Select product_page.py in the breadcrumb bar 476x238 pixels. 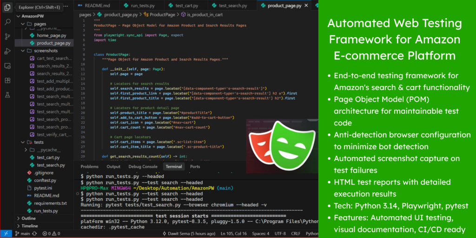tap(117, 14)
